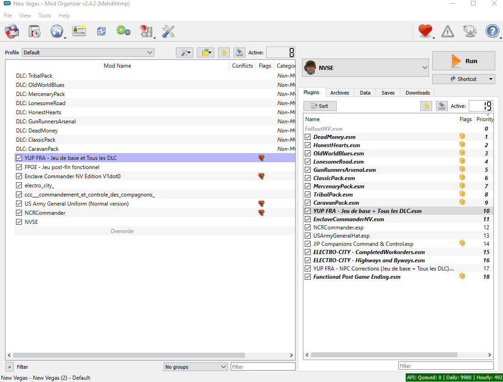
Task: Click conflict flag icon on US Army Uniform
Action: [x=261, y=204]
